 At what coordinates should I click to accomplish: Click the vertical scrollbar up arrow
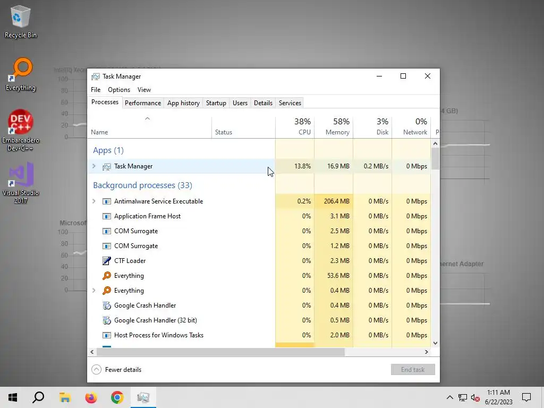(436, 143)
